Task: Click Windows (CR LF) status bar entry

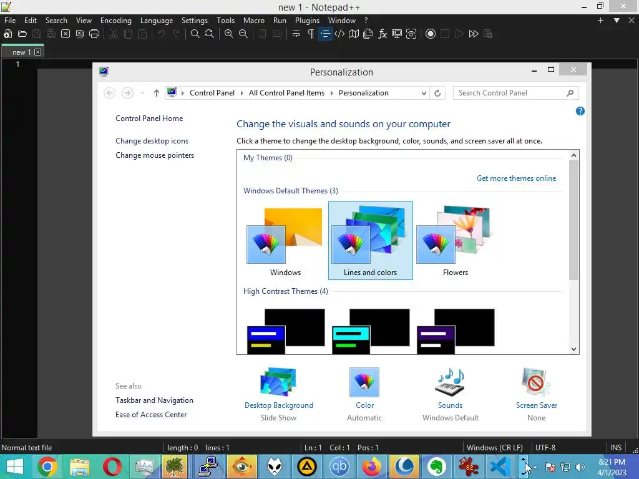Action: [495, 448]
